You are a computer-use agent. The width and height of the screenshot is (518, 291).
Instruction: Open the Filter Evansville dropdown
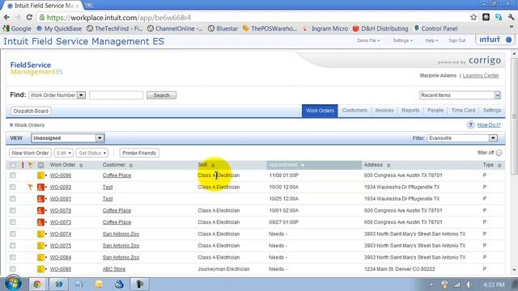[462, 138]
